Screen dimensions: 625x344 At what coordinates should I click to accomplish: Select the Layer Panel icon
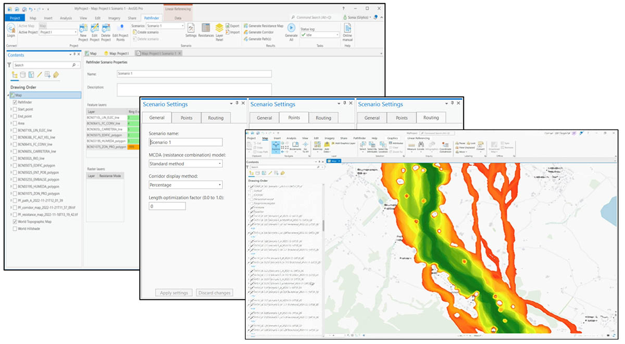tap(219, 28)
